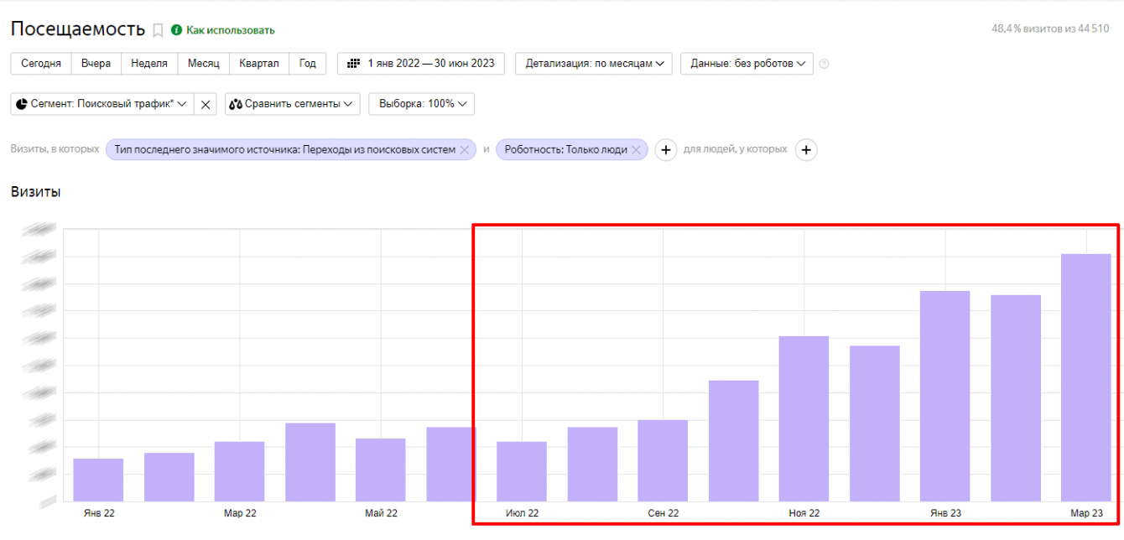Click the Янв 22 bar in chart
The width and height of the screenshot is (1124, 540).
coord(98,480)
